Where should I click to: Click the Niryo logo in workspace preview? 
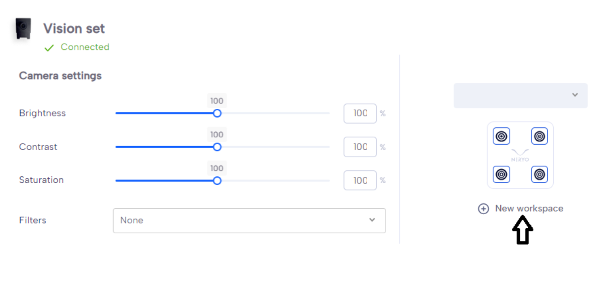tap(520, 155)
